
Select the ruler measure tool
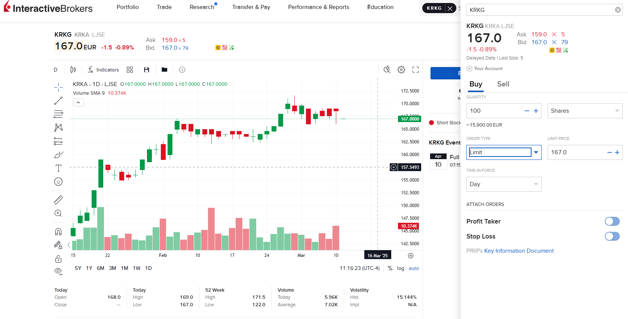click(58, 200)
